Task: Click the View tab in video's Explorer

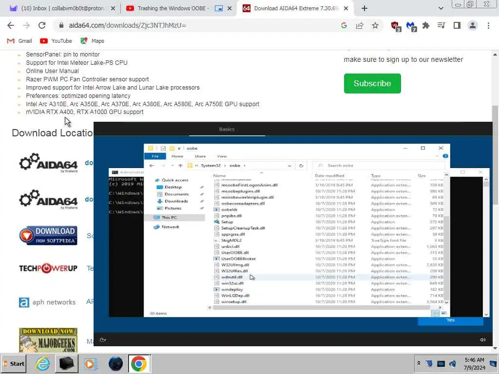Action: [222, 156]
